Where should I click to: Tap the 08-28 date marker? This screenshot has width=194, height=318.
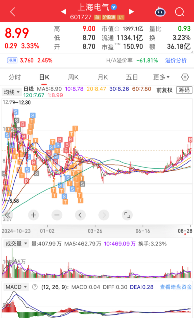[186, 231]
